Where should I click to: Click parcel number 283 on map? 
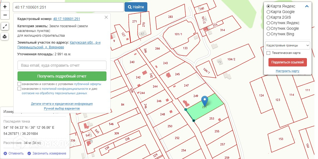pyautogui.click(x=171, y=17)
